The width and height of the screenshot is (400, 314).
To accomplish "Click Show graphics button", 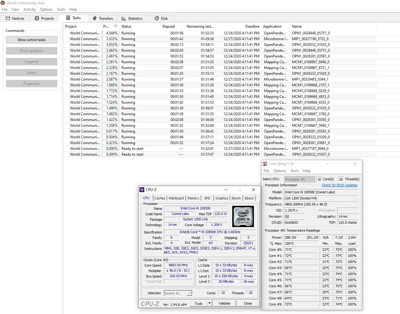I will (32, 51).
